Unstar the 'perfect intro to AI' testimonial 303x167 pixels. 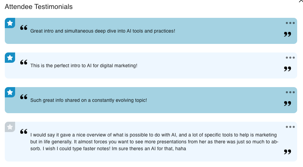click(10, 58)
